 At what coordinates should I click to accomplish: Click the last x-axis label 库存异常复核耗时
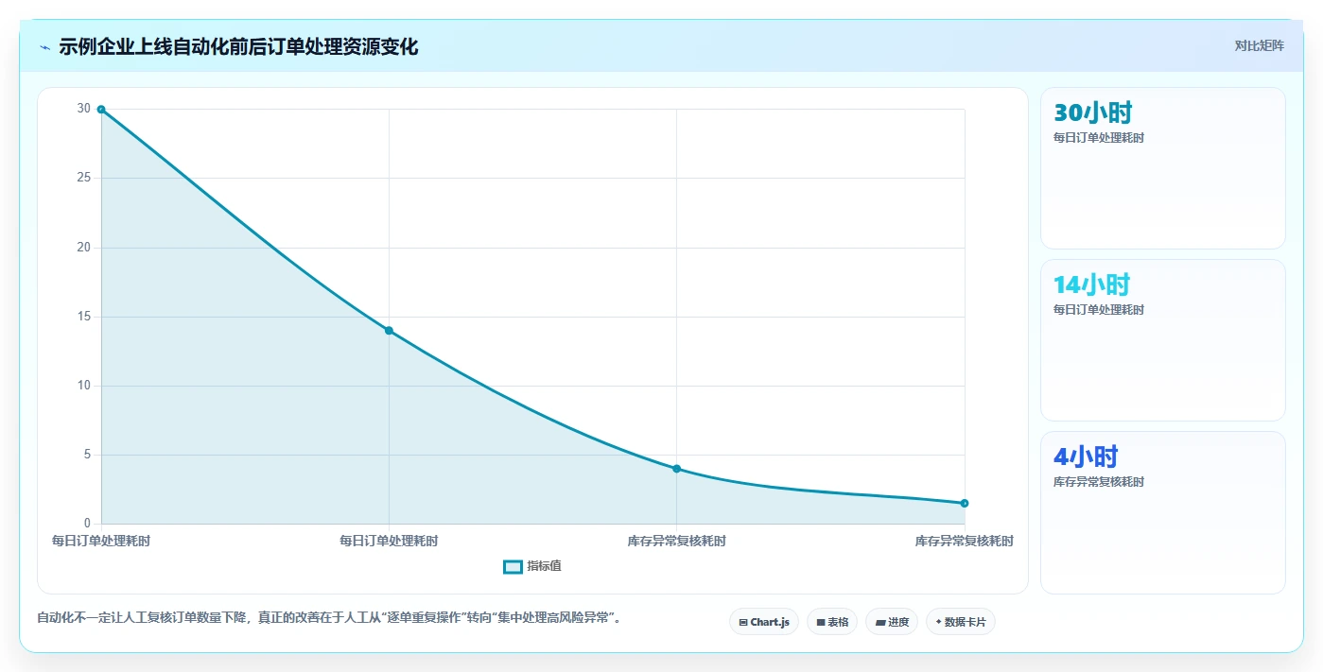964,542
